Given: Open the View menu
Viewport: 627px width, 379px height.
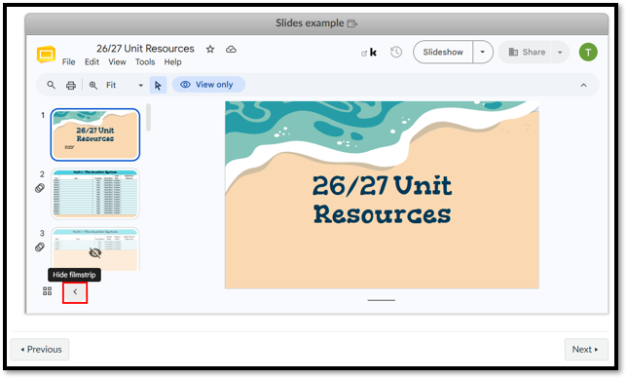Looking at the screenshot, I should [117, 62].
